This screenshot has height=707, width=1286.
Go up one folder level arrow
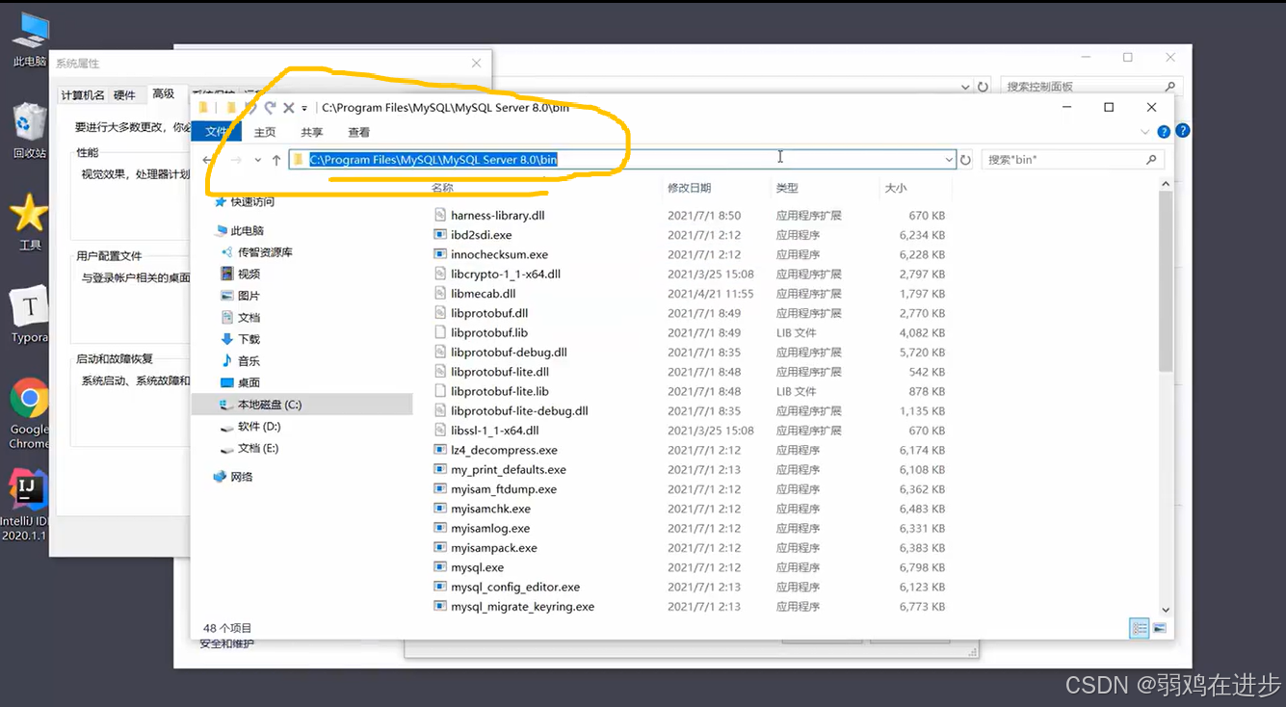(276, 160)
